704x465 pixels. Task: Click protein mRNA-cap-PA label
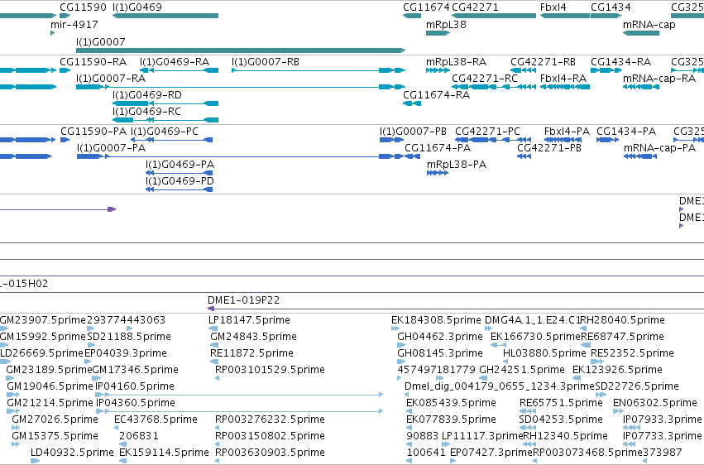[x=659, y=148]
